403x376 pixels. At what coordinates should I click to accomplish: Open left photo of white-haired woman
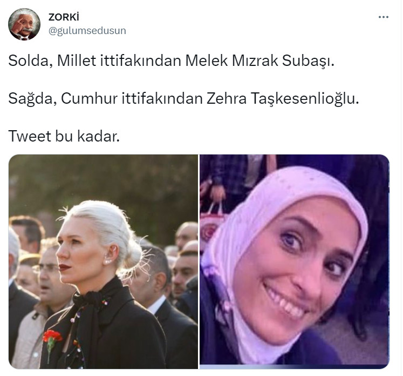click(104, 261)
